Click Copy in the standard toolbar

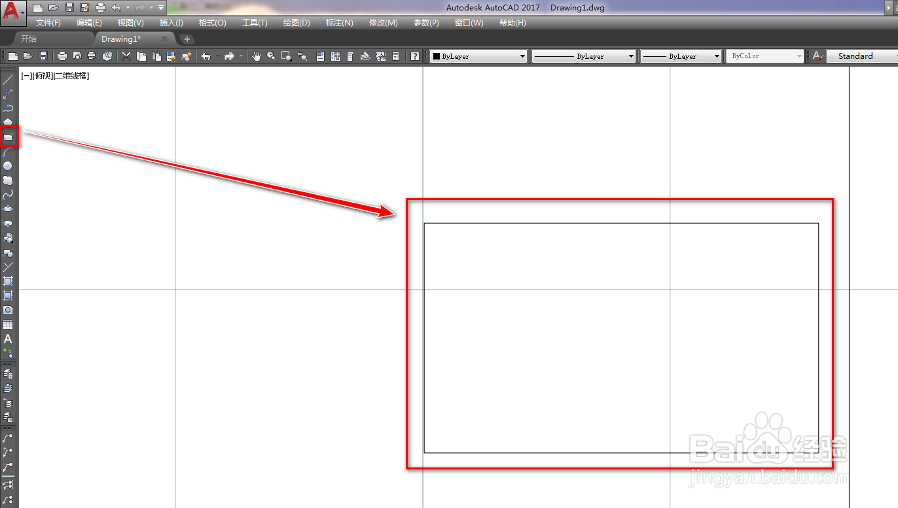pos(141,56)
